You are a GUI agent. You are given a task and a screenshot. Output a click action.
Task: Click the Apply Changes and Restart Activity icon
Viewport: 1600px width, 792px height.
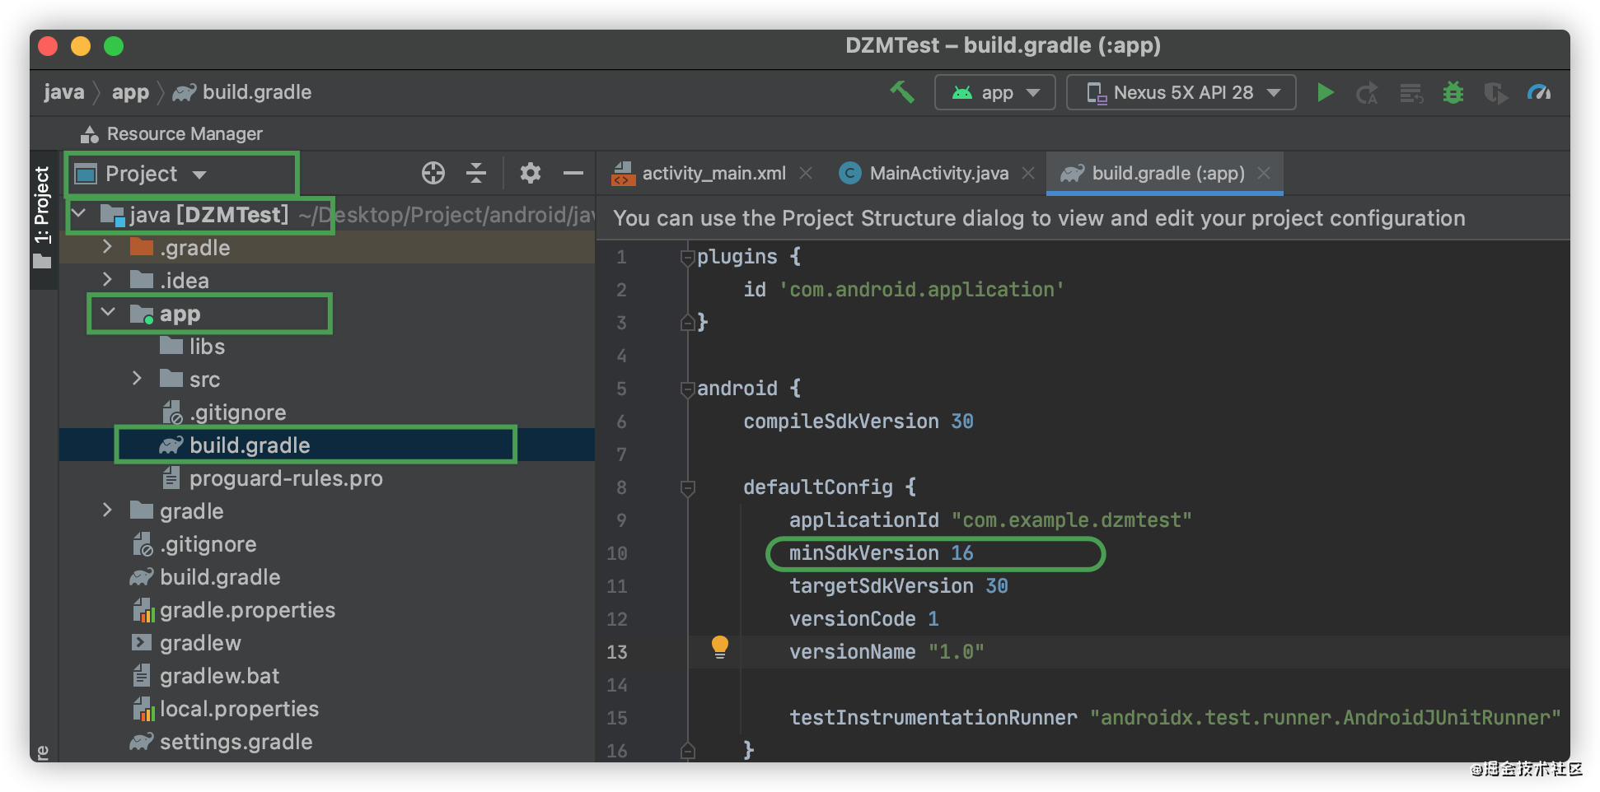(1368, 93)
